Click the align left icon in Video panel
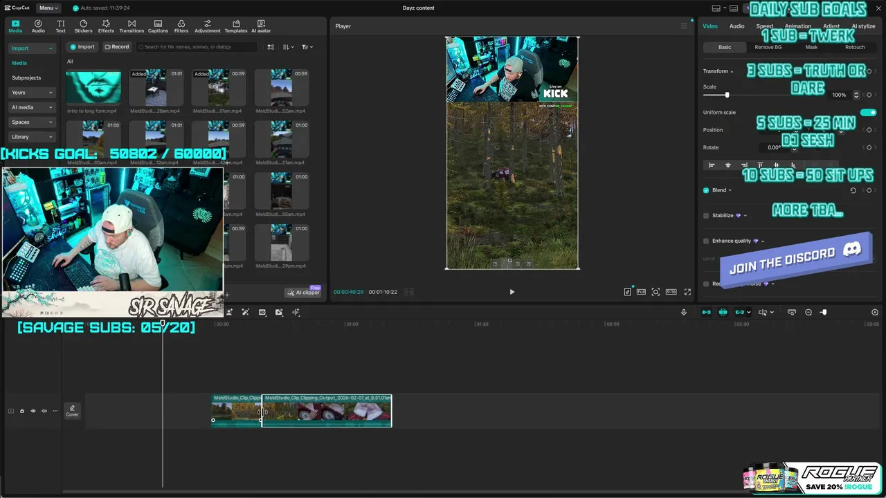 712,165
